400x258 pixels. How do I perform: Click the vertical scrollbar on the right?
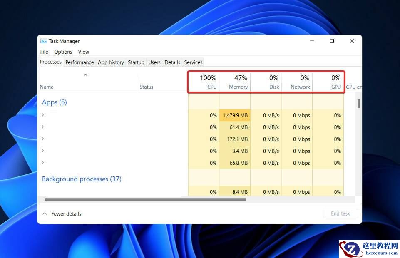(358, 104)
